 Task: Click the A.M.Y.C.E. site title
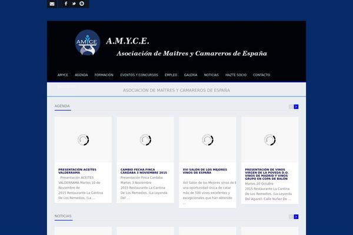pos(128,41)
